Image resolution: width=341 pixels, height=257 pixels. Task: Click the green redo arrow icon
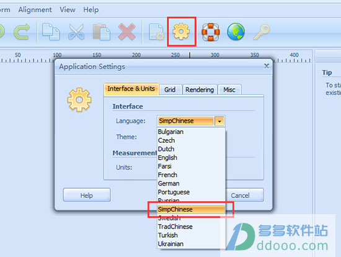(22, 32)
